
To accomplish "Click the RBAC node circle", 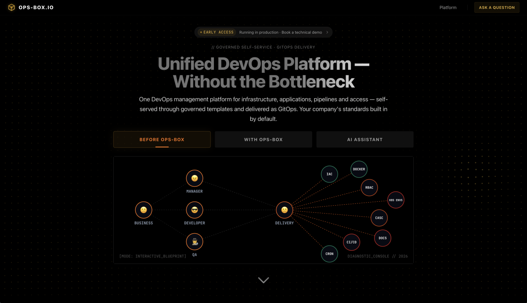I will pyautogui.click(x=369, y=188).
